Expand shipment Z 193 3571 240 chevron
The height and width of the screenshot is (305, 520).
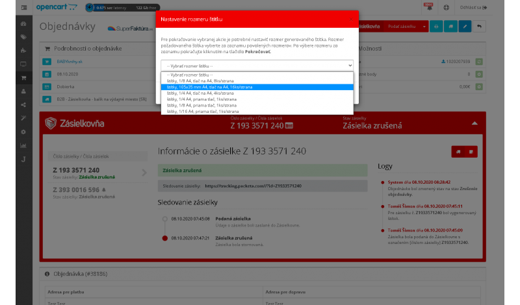coord(144,173)
